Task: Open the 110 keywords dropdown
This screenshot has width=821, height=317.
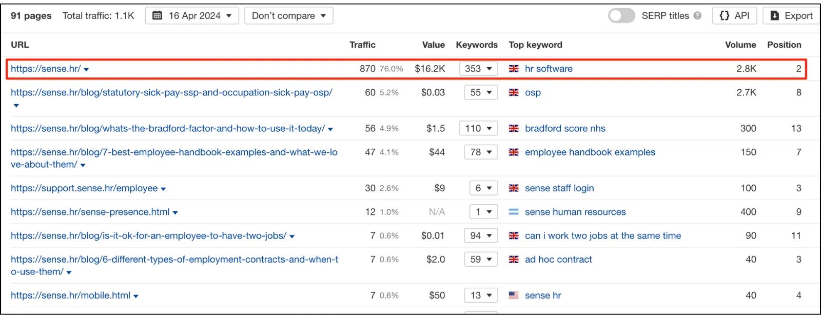Action: click(478, 129)
